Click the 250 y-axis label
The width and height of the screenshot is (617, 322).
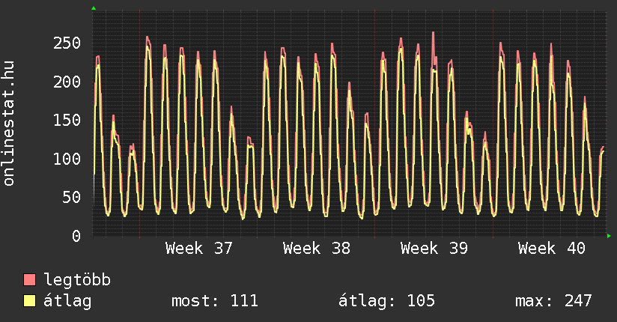(67, 43)
